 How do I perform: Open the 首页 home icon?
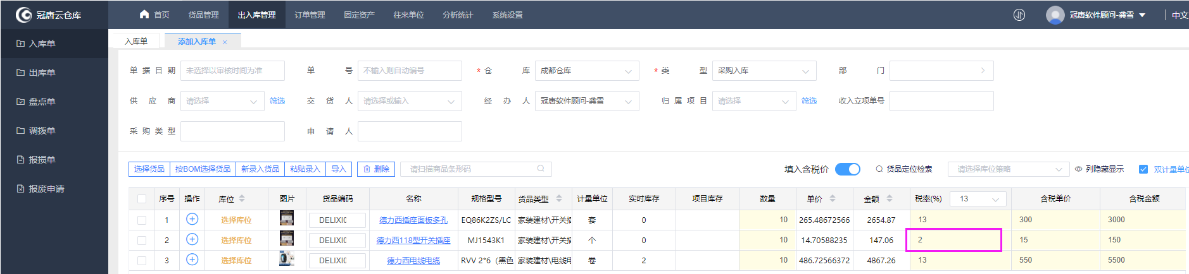click(x=144, y=14)
